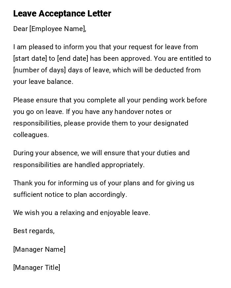The width and height of the screenshot is (231, 288).
Task: Click the "Best regards," closing line
Action: [34, 231]
